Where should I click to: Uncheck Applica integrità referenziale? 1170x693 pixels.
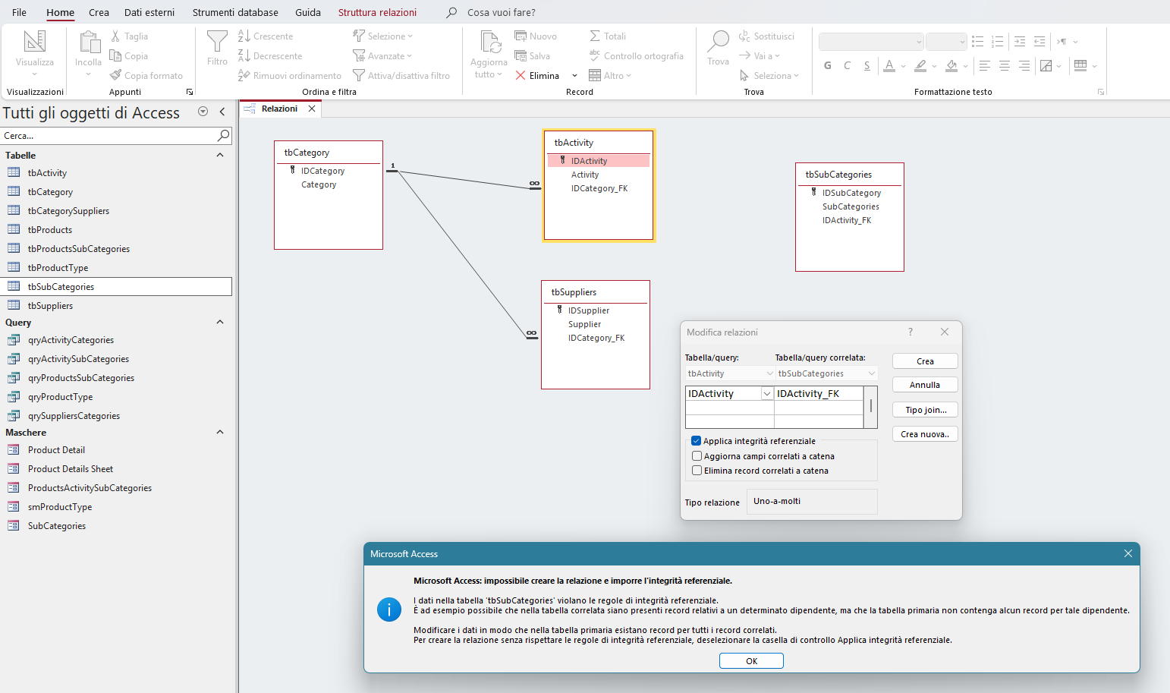click(696, 441)
